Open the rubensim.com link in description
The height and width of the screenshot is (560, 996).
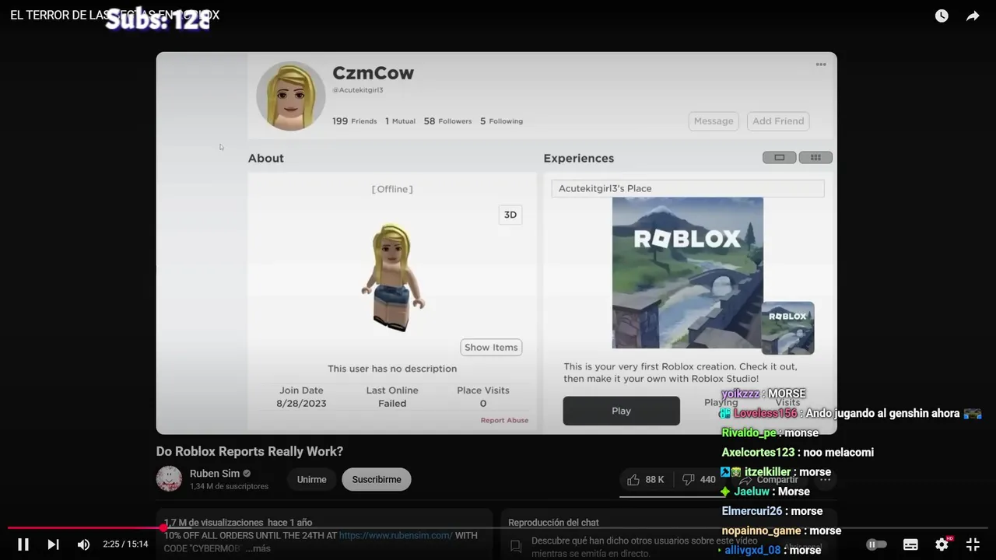click(x=395, y=535)
